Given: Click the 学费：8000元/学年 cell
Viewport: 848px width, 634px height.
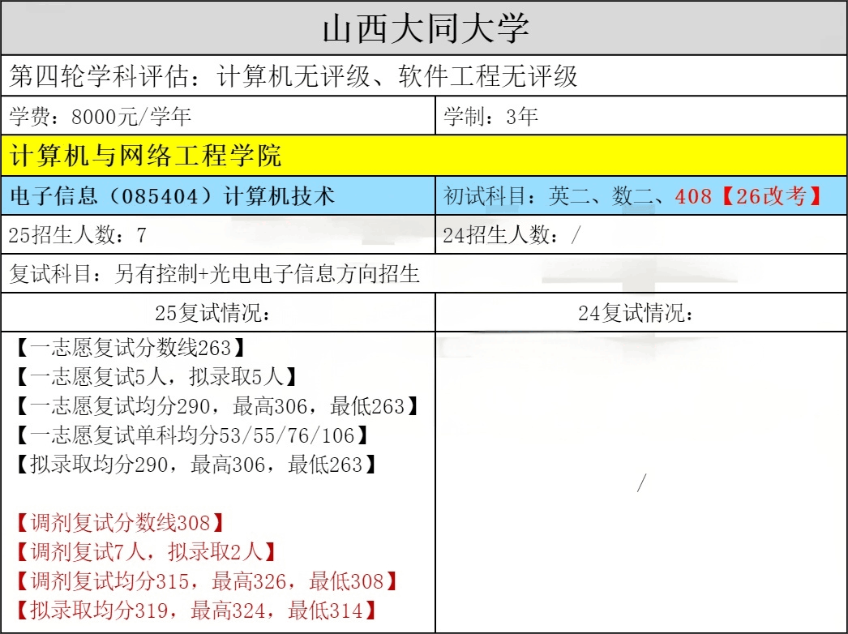Looking at the screenshot, I should [101, 117].
